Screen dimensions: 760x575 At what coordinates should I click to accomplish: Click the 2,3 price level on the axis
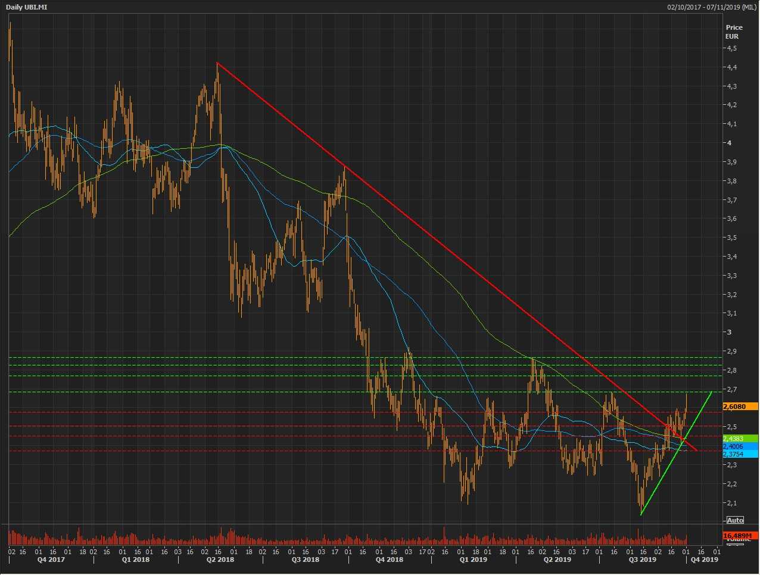click(x=731, y=465)
